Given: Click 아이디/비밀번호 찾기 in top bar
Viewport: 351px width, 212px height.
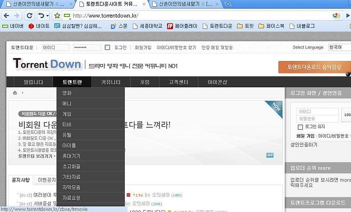Looking at the screenshot, I should pos(176,48).
